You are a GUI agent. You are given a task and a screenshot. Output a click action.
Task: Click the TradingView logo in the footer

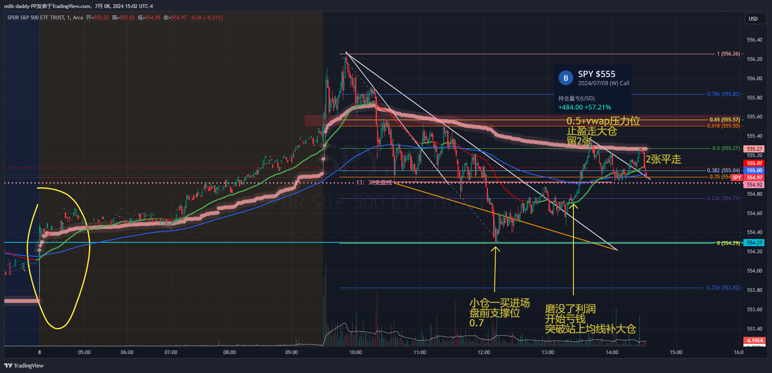pos(24,365)
